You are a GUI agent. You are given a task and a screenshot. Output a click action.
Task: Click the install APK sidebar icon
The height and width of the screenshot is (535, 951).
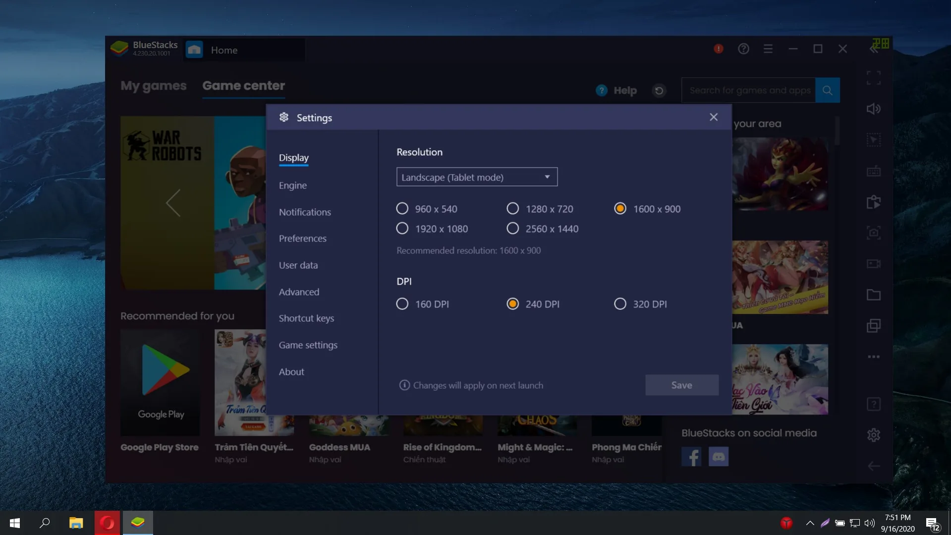click(x=873, y=202)
